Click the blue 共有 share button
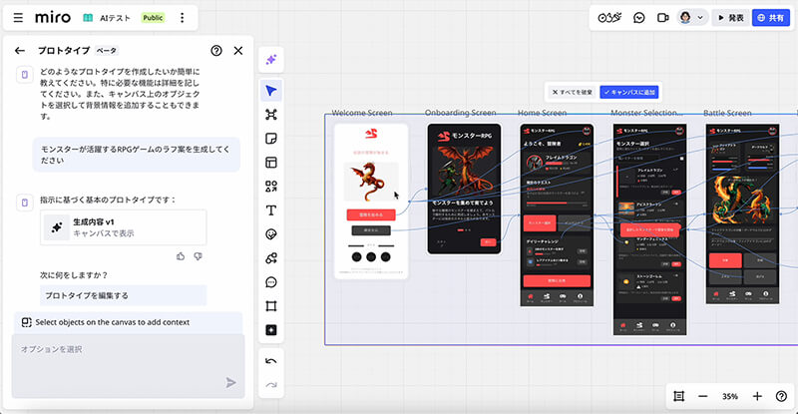Image resolution: width=798 pixels, height=414 pixels. [x=772, y=17]
